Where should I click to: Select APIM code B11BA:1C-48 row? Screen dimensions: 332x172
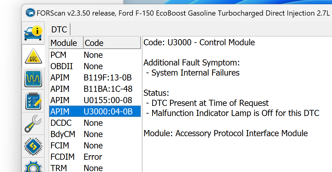point(95,89)
